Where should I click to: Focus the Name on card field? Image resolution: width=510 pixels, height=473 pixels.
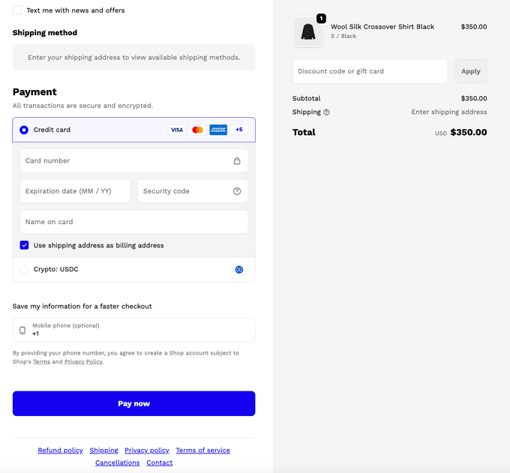click(x=133, y=222)
